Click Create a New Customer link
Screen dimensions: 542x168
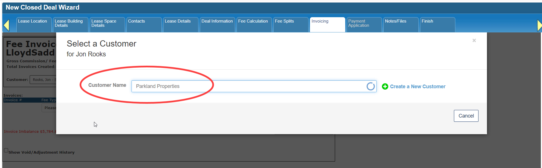click(418, 87)
